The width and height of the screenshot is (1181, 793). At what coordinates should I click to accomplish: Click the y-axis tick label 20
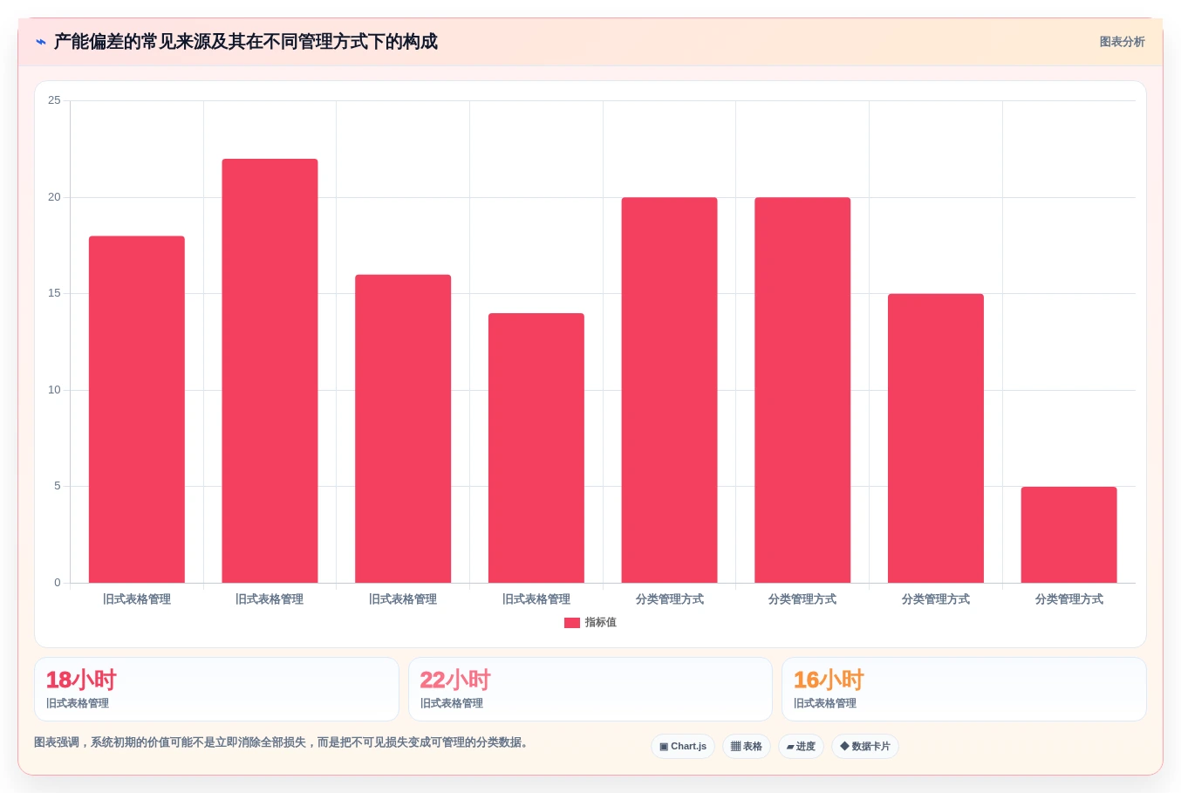[54, 197]
